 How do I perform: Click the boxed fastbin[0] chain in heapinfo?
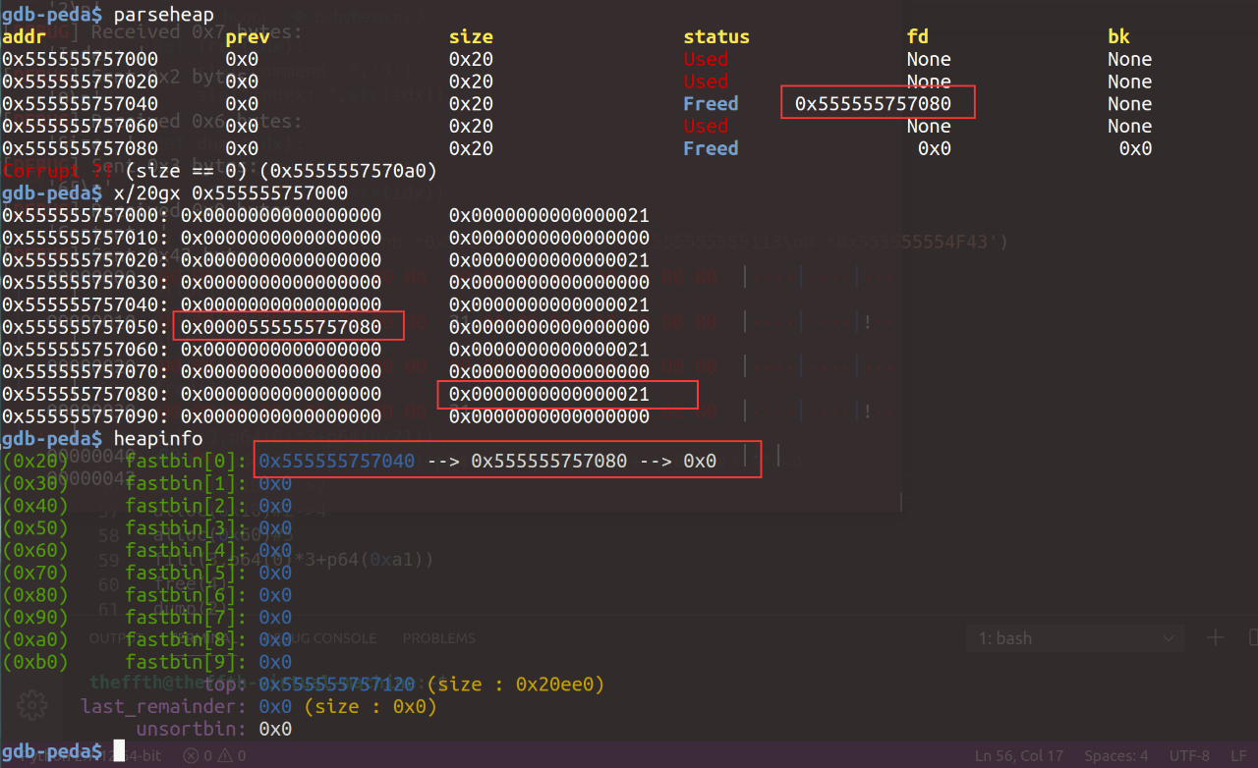click(x=507, y=460)
